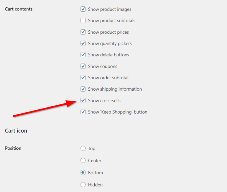Disable 'Show coupons'
The width and height of the screenshot is (227, 192).
(x=83, y=66)
